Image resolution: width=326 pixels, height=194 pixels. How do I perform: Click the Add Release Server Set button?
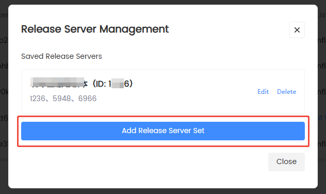coord(163,131)
